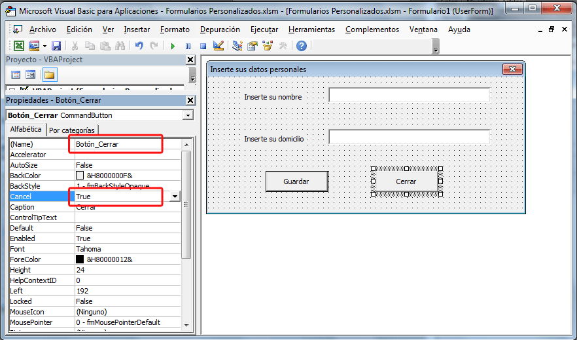Click View Code icon in Project panel
This screenshot has width=577, height=340.
(x=16, y=75)
